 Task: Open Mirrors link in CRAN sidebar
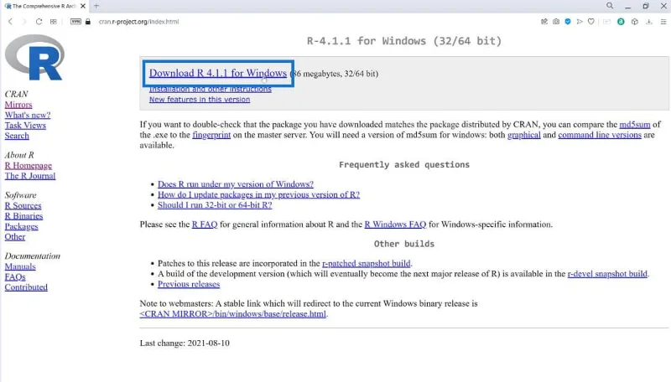pyautogui.click(x=18, y=105)
